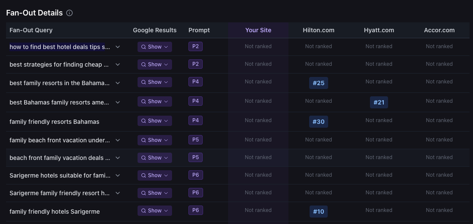Click the #30 Hilton.com rank badge
The width and height of the screenshot is (473, 224).
[x=318, y=122]
